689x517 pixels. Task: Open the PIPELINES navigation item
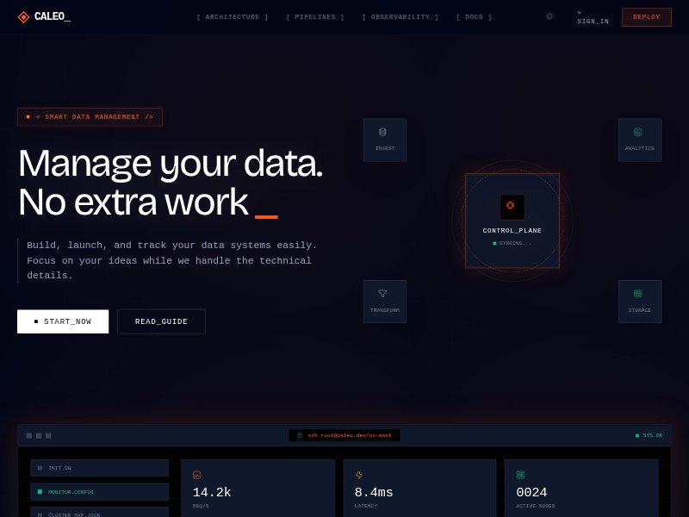tap(315, 16)
